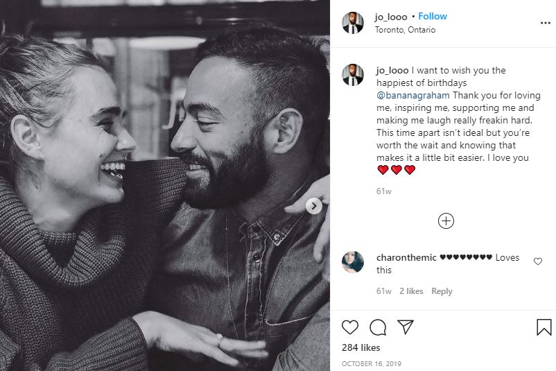Open the Toronto, Ontario location link
The image size is (556, 371).
pos(406,30)
